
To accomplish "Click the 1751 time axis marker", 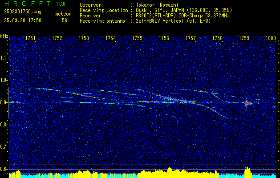I will [x=30, y=38].
